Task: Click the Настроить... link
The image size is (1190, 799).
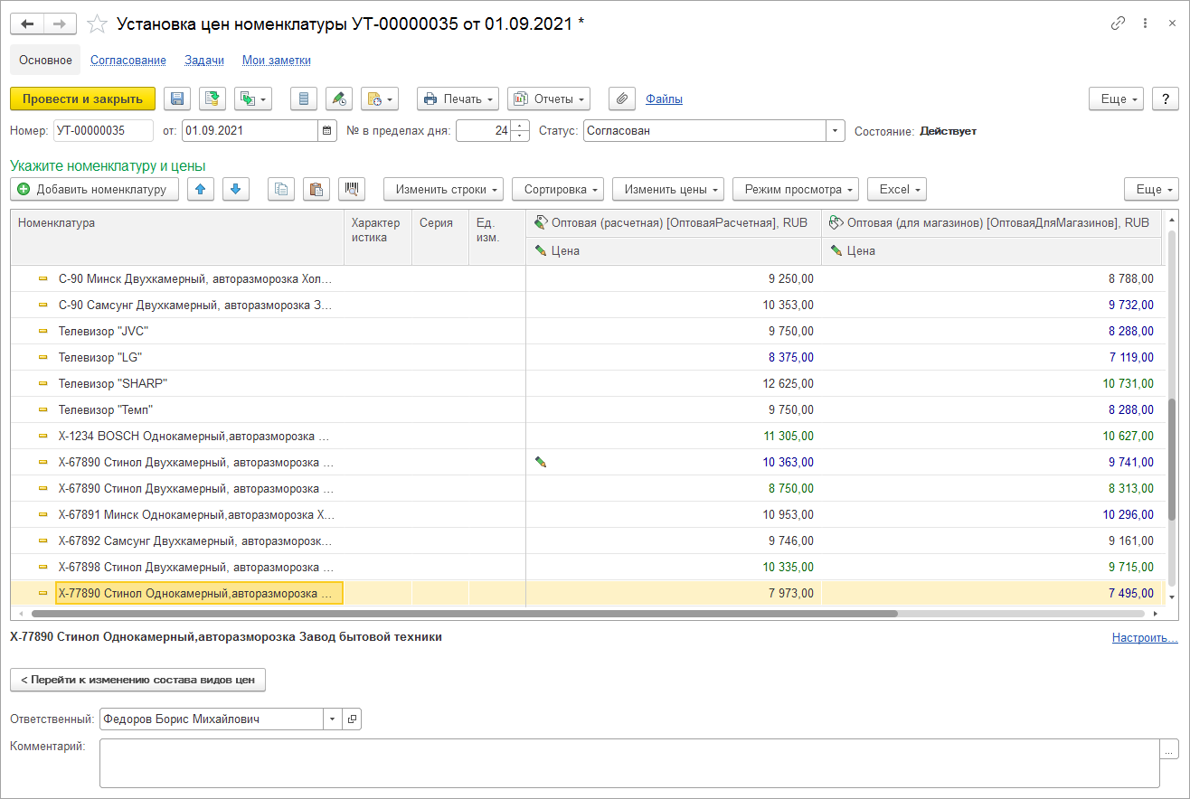Action: (1144, 638)
